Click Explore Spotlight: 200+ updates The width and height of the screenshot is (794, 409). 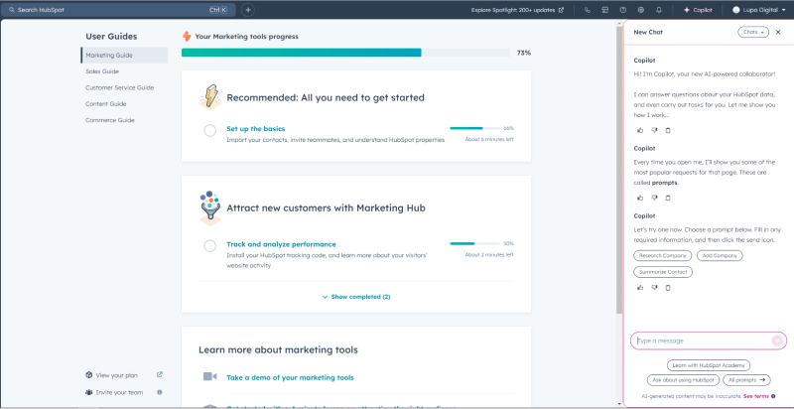click(517, 10)
